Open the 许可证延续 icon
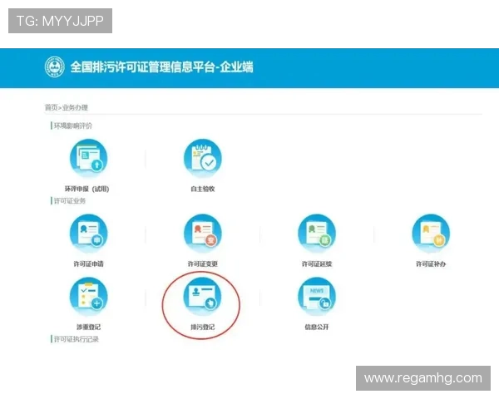This screenshot has width=499, height=399. (317, 234)
